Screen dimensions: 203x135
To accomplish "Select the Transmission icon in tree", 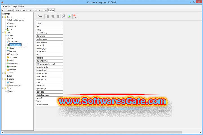I will pos(8,54).
